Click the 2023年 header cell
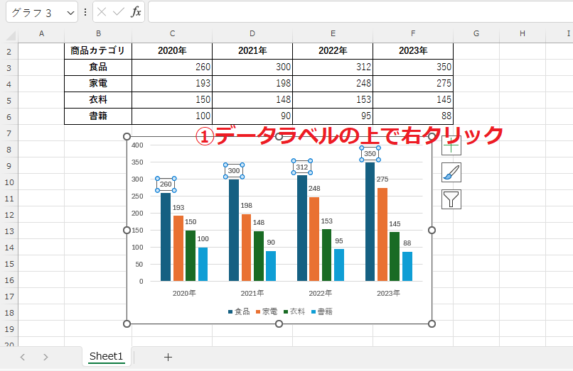Screen dimensions: 573x371 pos(413,50)
